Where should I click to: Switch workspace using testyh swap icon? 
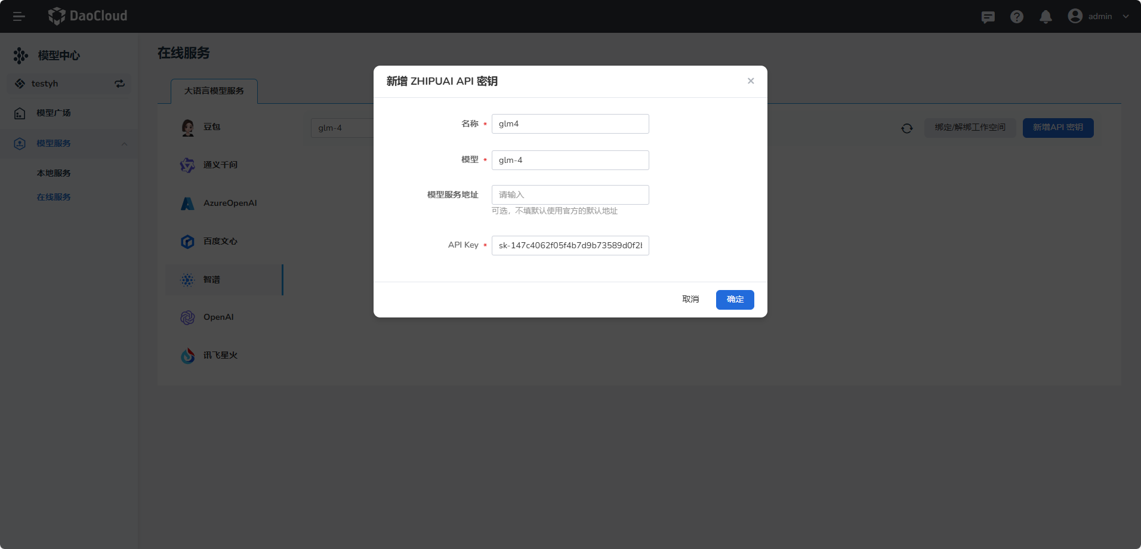click(120, 84)
